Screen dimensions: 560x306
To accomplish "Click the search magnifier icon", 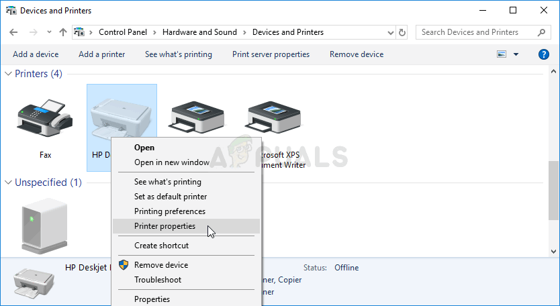I will coord(541,32).
